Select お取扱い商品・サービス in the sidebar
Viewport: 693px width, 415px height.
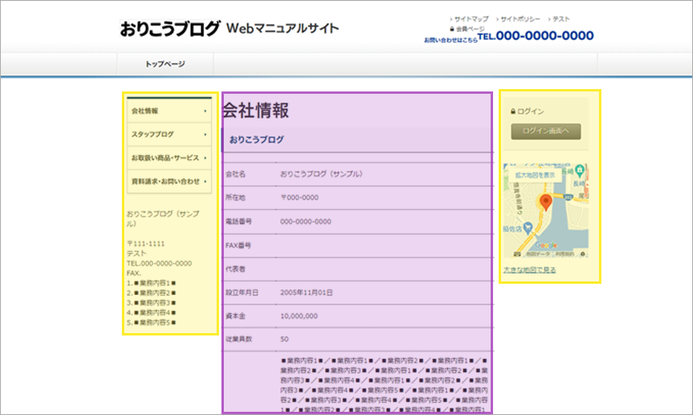(168, 158)
